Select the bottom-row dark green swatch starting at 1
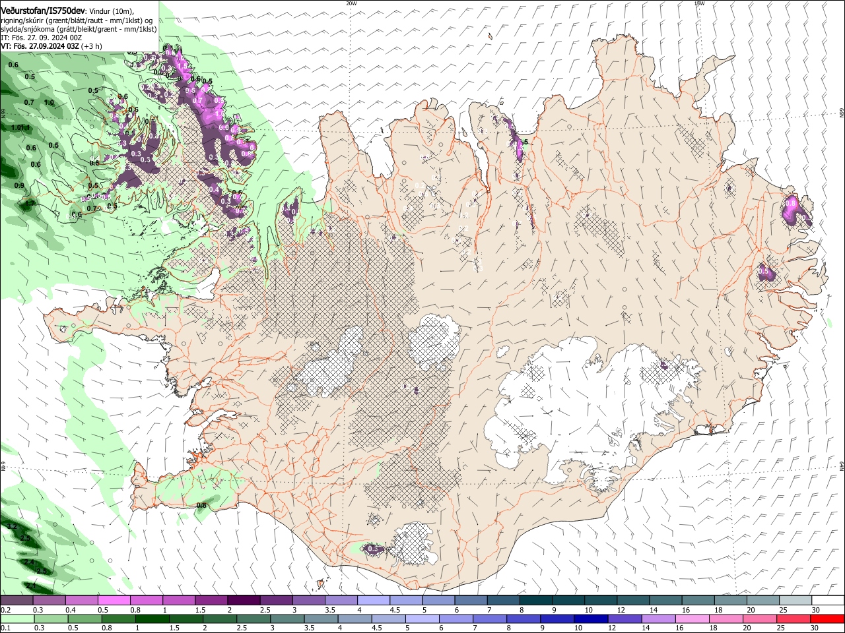The height and width of the screenshot is (633, 845). (x=152, y=619)
